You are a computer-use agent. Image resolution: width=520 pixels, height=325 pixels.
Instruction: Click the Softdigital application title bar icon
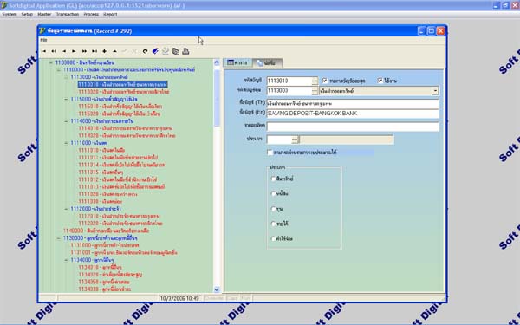pos(4,5)
